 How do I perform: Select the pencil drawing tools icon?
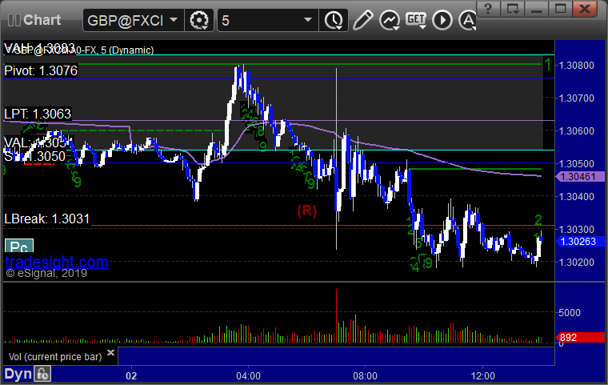(363, 20)
